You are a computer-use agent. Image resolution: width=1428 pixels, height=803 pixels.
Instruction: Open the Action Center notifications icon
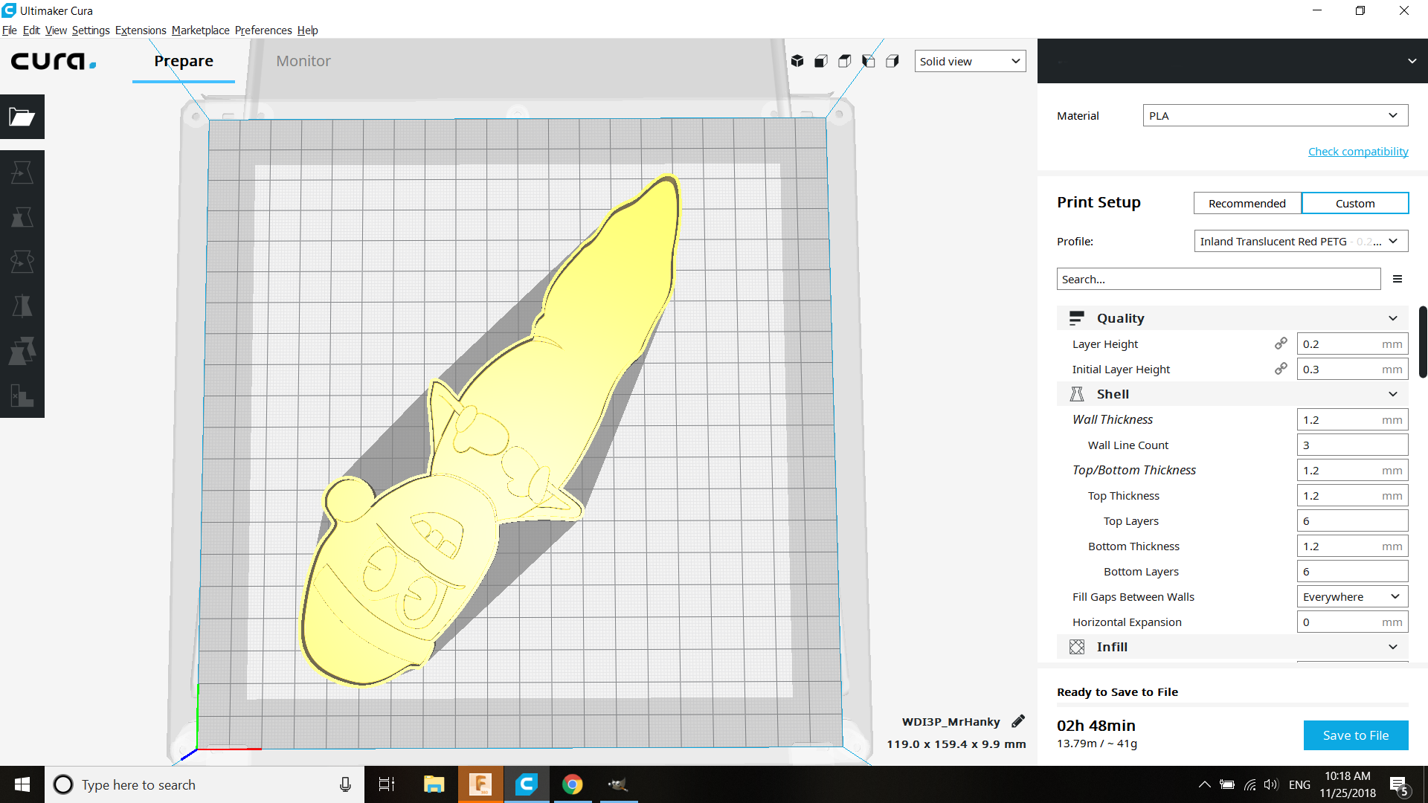click(x=1399, y=785)
